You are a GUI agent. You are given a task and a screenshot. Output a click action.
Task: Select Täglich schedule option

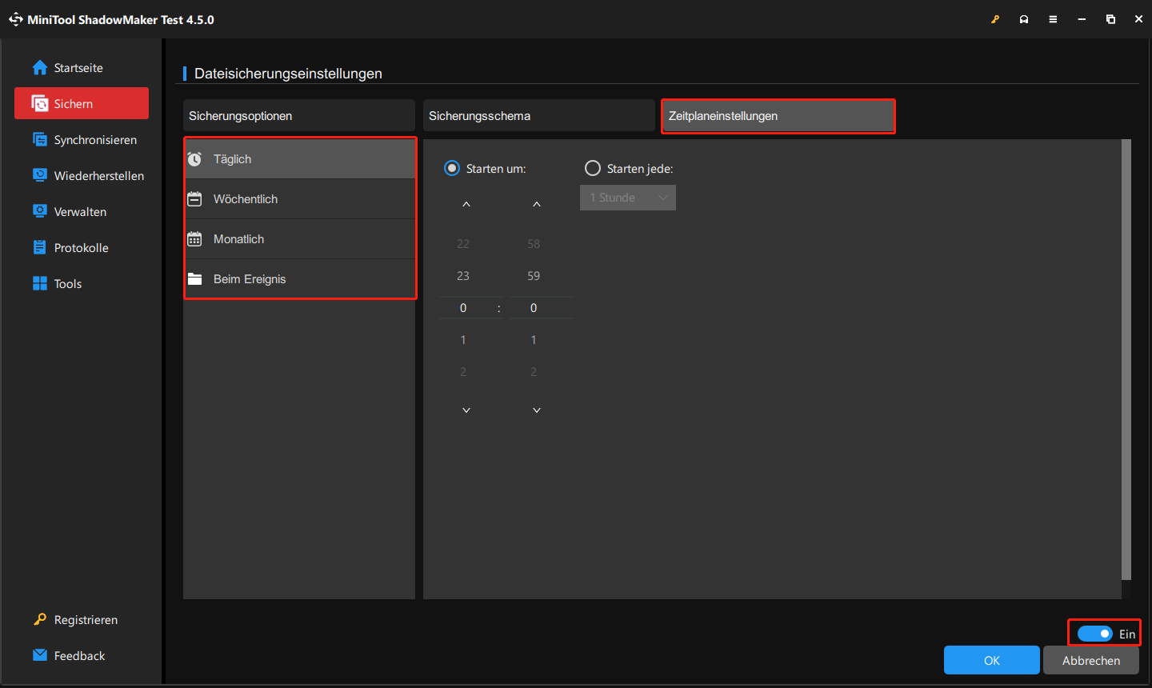300,159
